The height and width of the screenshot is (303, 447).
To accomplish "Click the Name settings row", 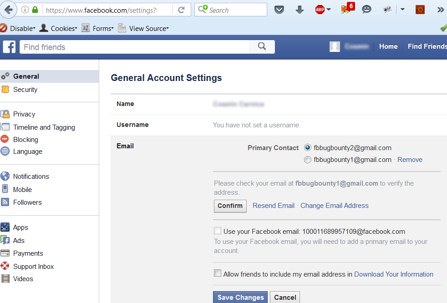I will [279, 104].
